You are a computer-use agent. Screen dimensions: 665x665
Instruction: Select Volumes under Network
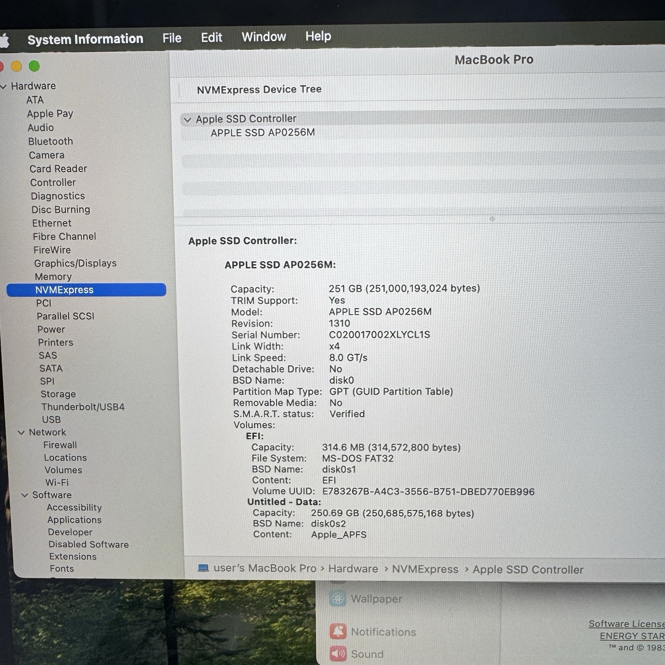click(63, 470)
